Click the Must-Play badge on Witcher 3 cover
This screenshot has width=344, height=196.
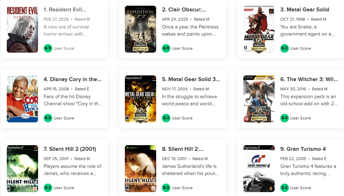pos(259,116)
